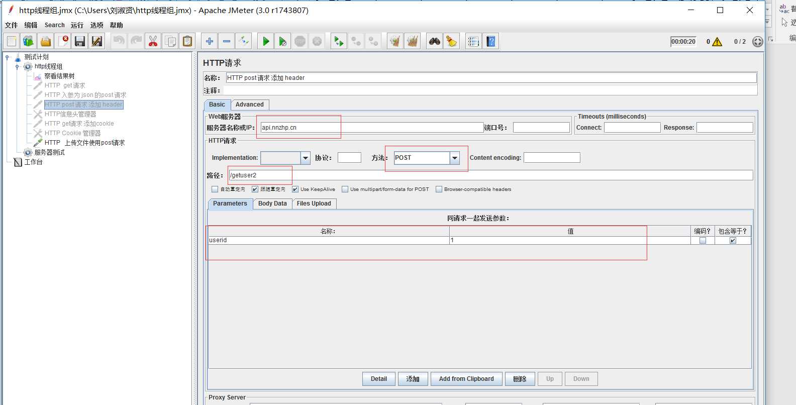796x405 pixels.
Task: Switch to the Files Upload tab
Action: 314,204
